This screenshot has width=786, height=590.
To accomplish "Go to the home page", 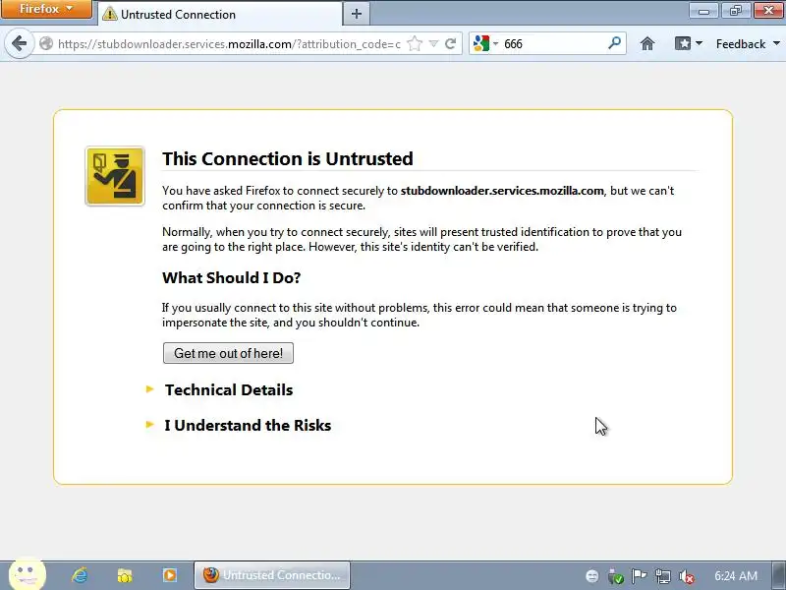I will pos(647,43).
